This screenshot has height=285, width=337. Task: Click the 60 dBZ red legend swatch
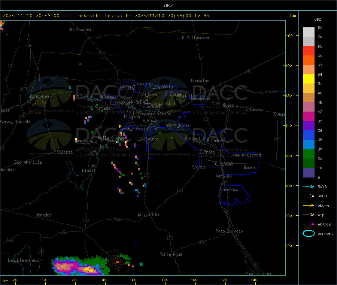309,51
